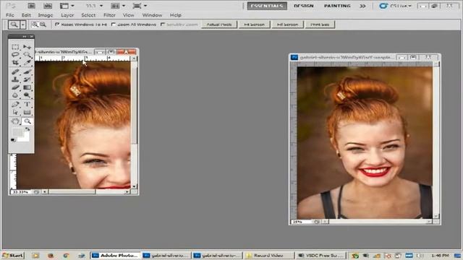Switch to the Essentials workspace
The image size is (463, 260).
pos(267,6)
